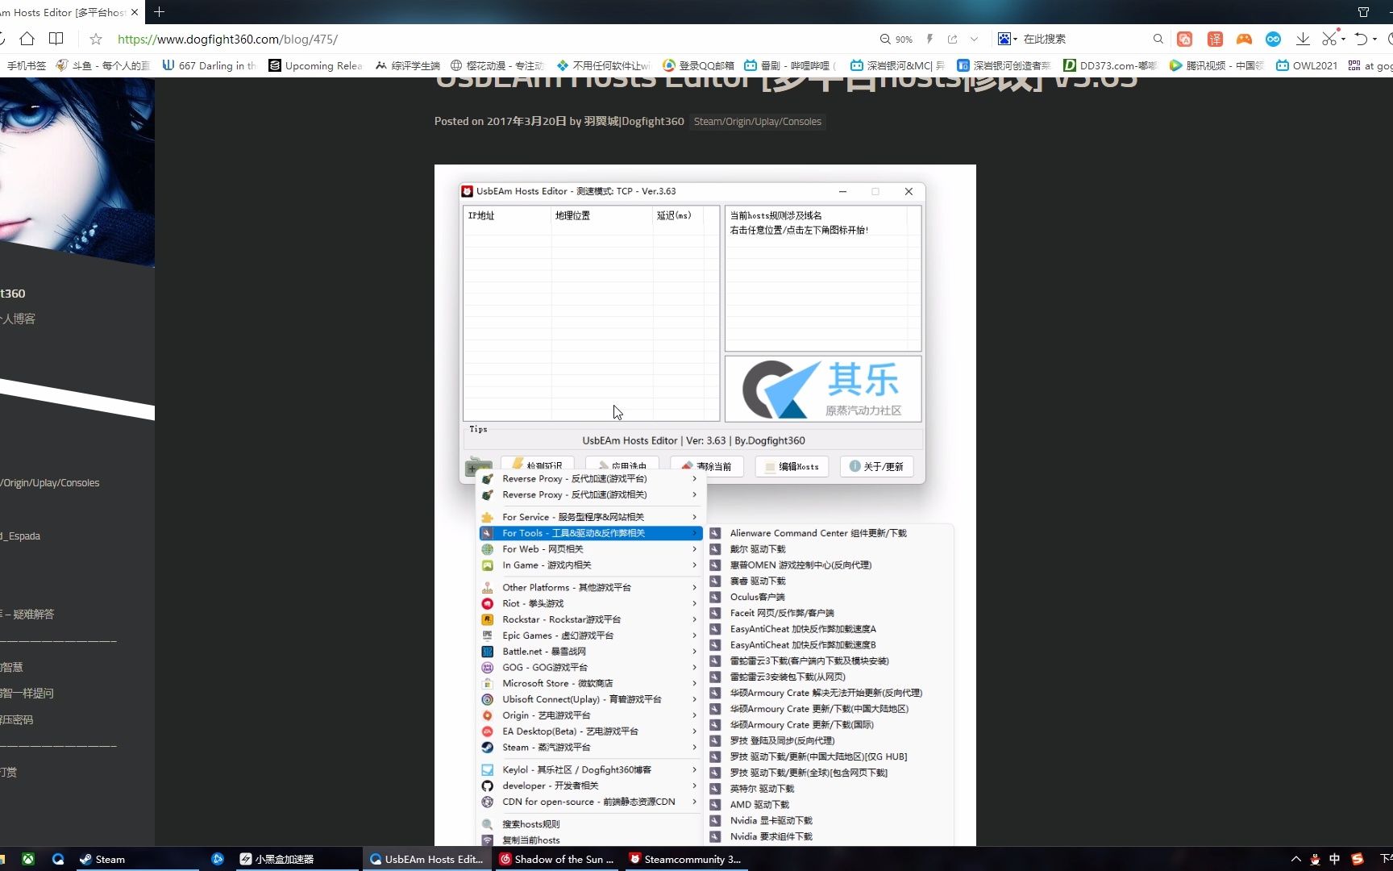1393x871 pixels.
Task: Open the For Web 网页相关 menu entry
Action: (x=591, y=549)
